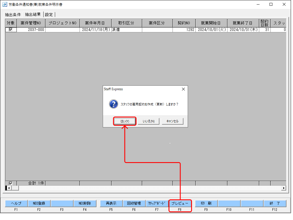293x220 pixels.
Task: Click the 再表示 F5 button
Action: pos(111,203)
